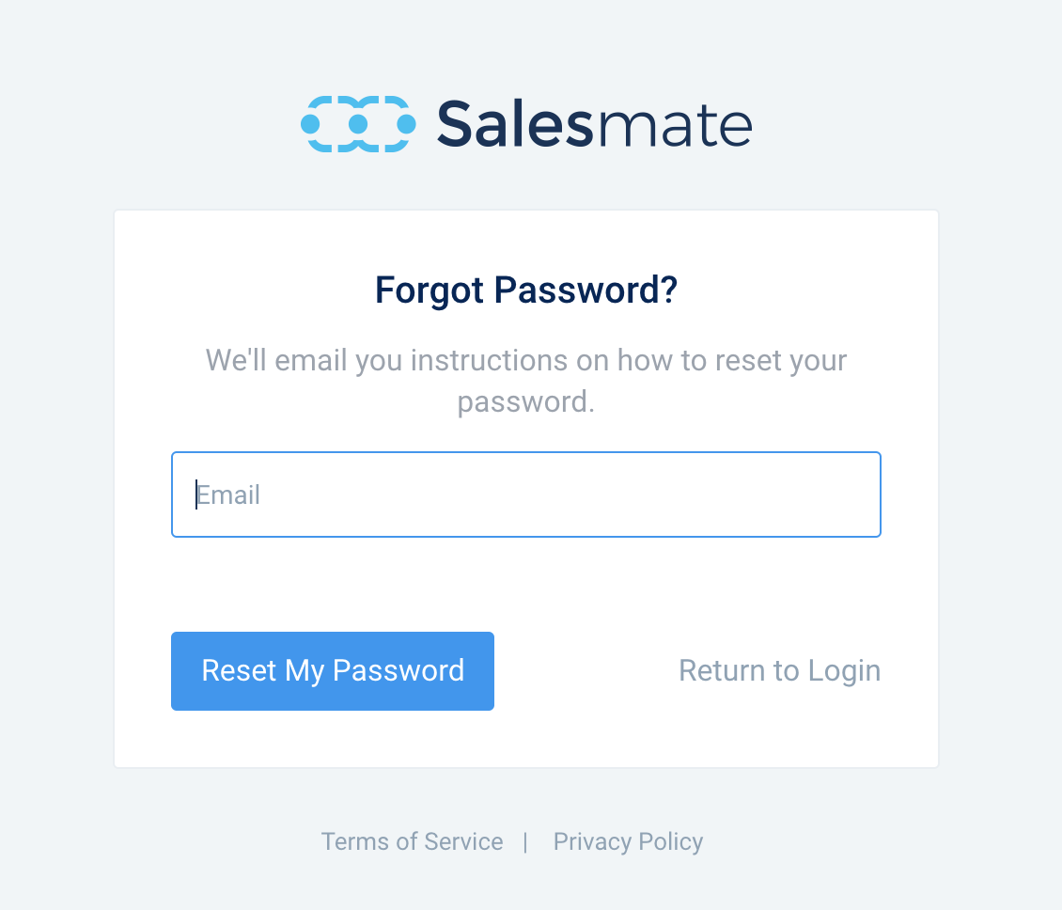The height and width of the screenshot is (910, 1062).
Task: Click the empty area below the Email field
Action: click(526, 584)
